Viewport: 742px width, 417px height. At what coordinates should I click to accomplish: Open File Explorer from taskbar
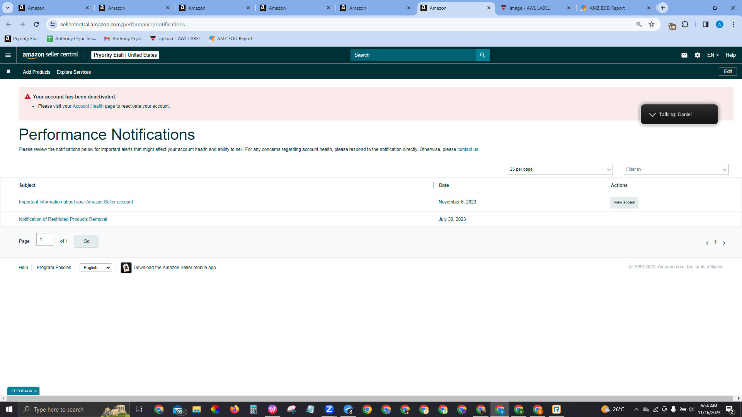click(196, 409)
